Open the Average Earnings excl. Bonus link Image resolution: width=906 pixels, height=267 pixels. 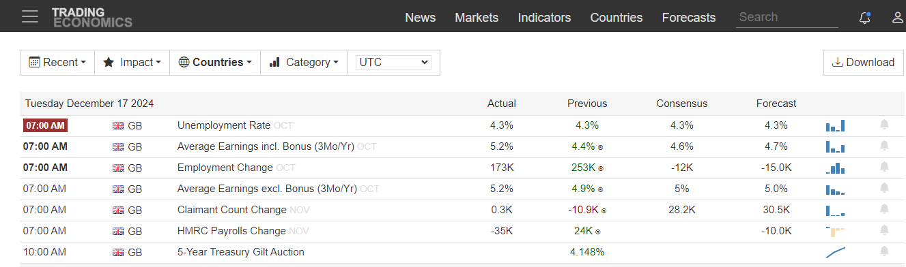(x=267, y=189)
